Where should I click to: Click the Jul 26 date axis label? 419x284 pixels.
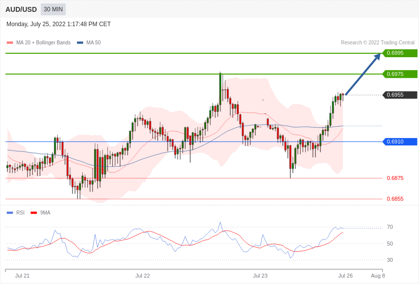pos(345,276)
